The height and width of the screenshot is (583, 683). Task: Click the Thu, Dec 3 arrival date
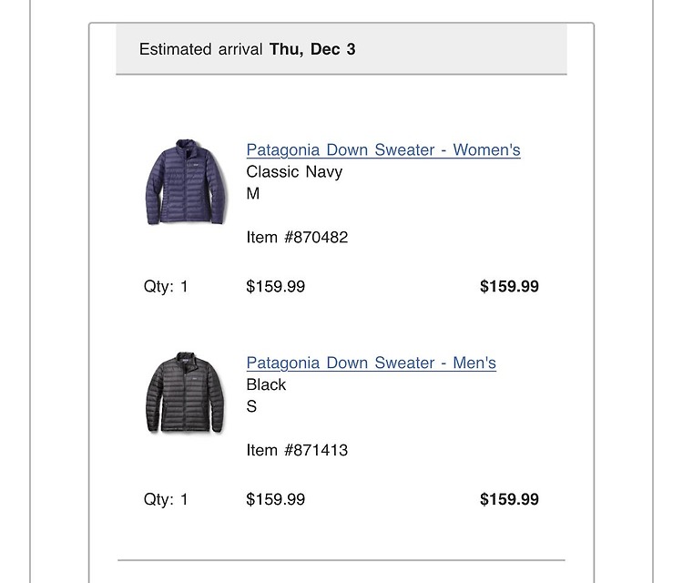tap(312, 49)
